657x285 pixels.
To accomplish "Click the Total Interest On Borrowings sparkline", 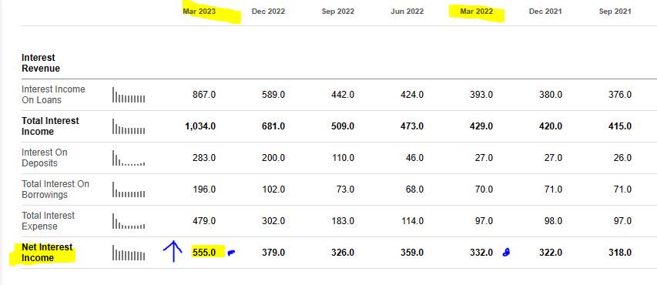I will point(129,189).
